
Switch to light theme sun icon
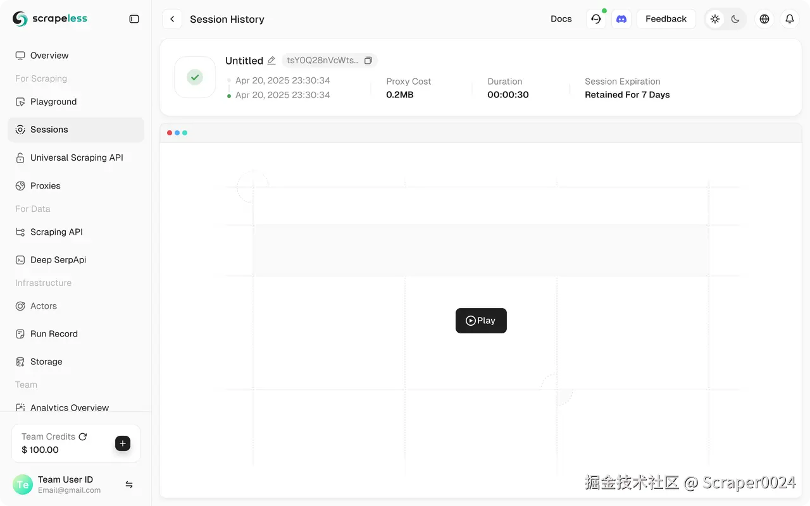[x=715, y=19]
